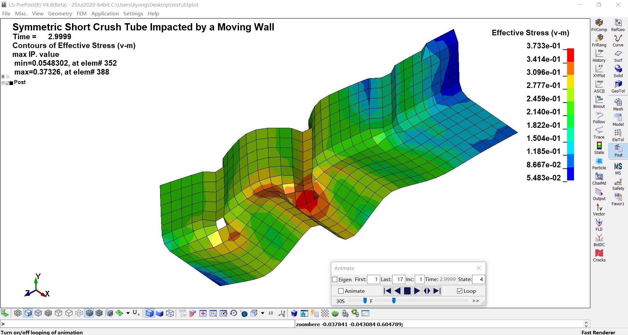The width and height of the screenshot is (628, 335).
Task: Open the FriComp fringe component panel
Action: [x=599, y=25]
